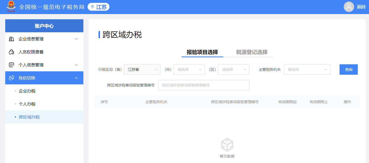Image resolution: width=369 pixels, height=163 pixels.
Task: Click the 企业信息管理 building icon
Action: [11, 39]
